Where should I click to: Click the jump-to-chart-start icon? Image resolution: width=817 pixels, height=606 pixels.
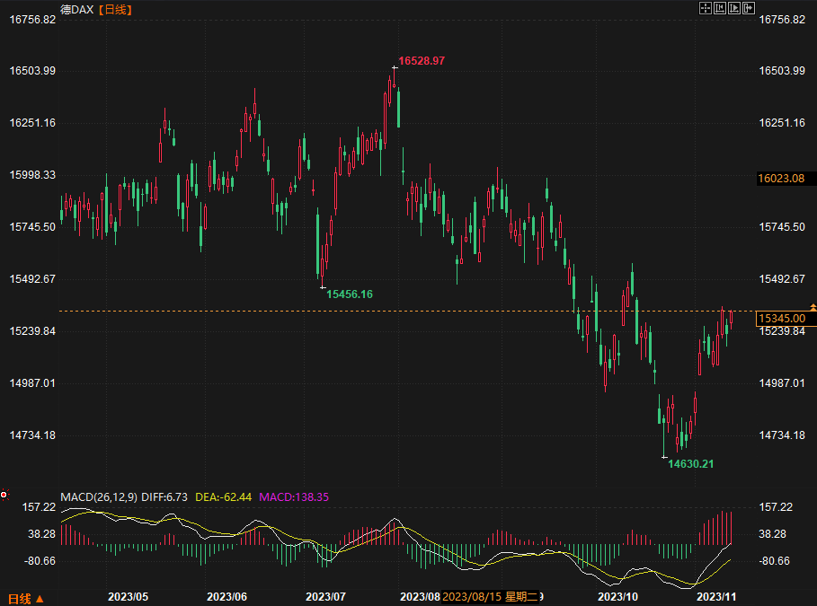pyautogui.click(x=720, y=8)
